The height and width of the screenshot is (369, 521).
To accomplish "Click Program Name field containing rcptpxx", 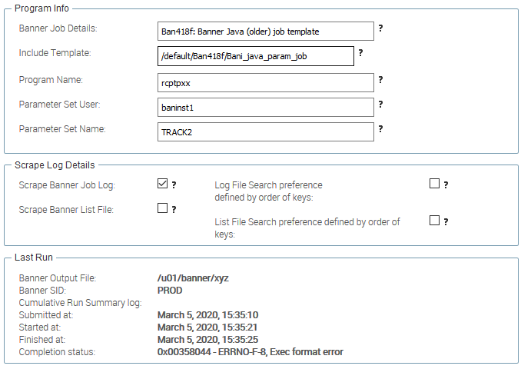I will coord(264,82).
